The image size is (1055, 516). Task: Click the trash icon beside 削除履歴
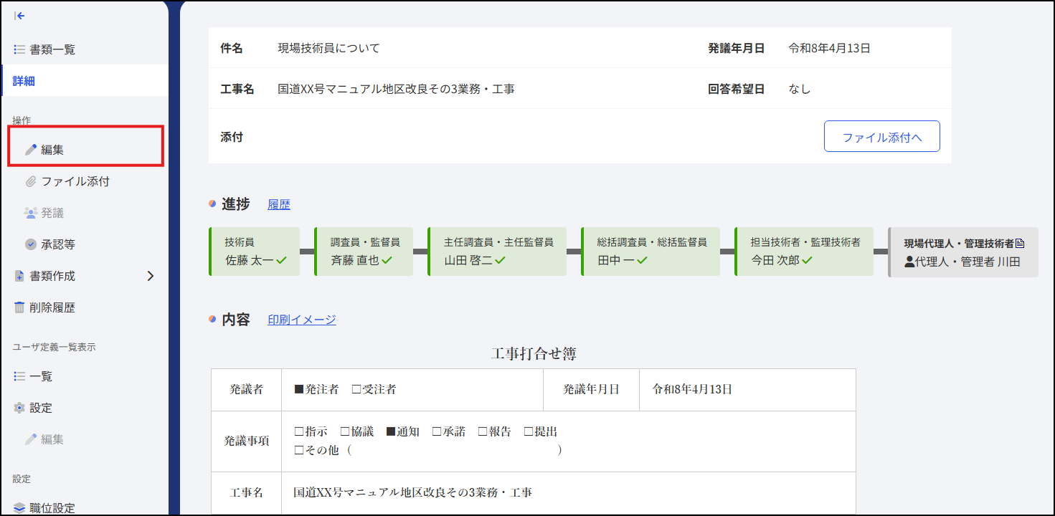[19, 307]
